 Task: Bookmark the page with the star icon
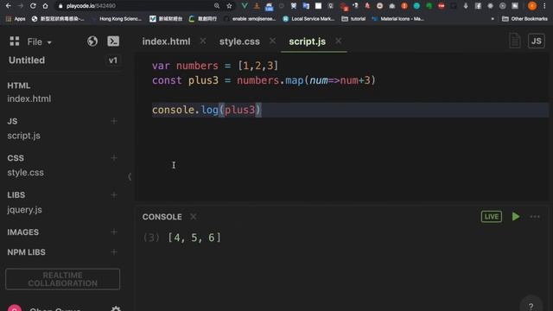229,6
